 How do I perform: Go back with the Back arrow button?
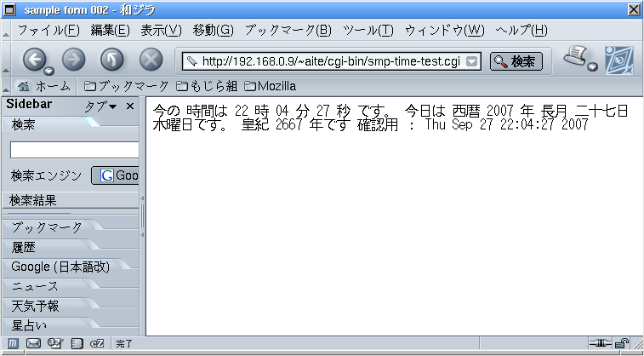click(35, 60)
